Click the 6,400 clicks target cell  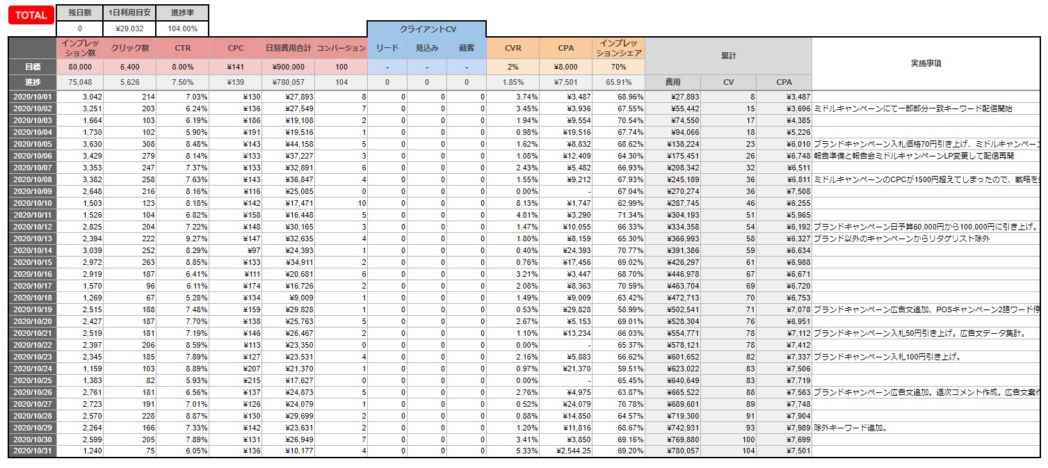tap(130, 67)
